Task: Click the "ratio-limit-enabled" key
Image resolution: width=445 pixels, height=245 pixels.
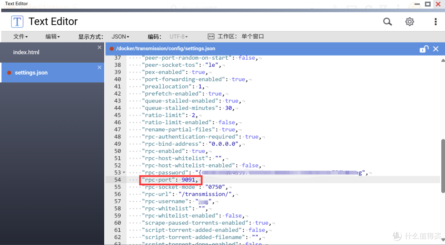Action: 177,123
